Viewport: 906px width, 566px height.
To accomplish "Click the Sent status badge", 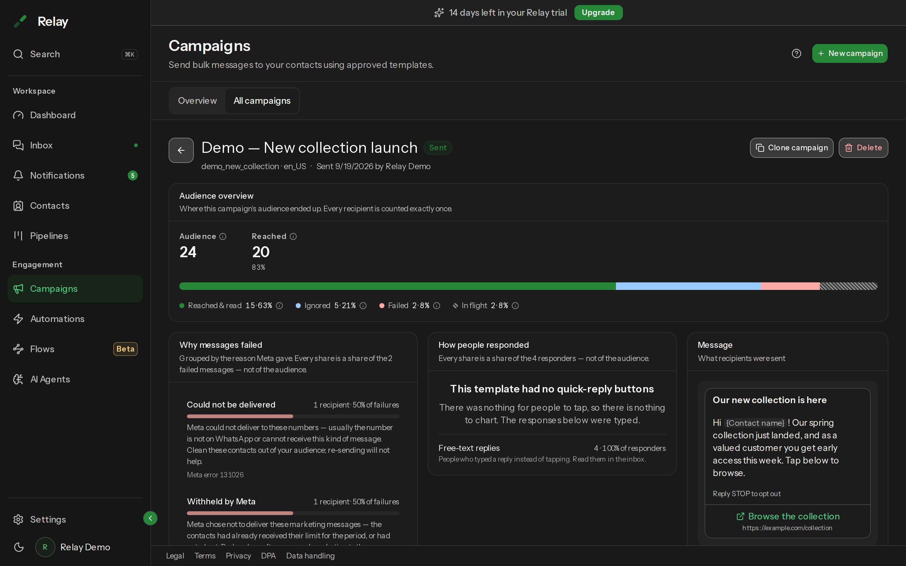I will tap(438, 147).
